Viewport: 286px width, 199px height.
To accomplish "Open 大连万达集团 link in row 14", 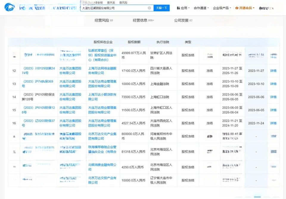I will 70,97.
